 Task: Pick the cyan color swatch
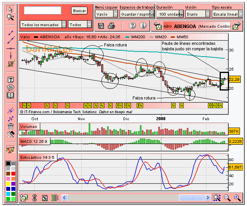tap(8, 194)
